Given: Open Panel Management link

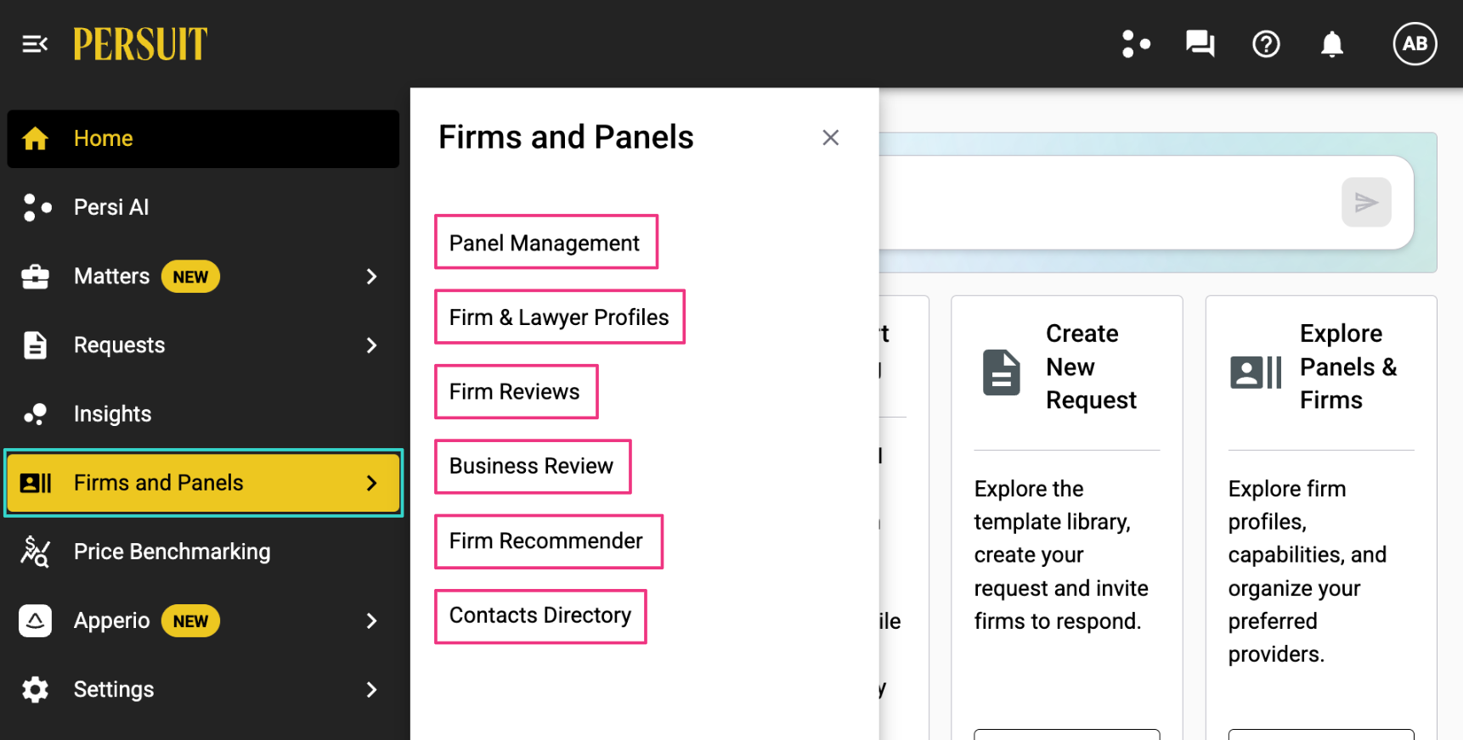Looking at the screenshot, I should tap(545, 244).
